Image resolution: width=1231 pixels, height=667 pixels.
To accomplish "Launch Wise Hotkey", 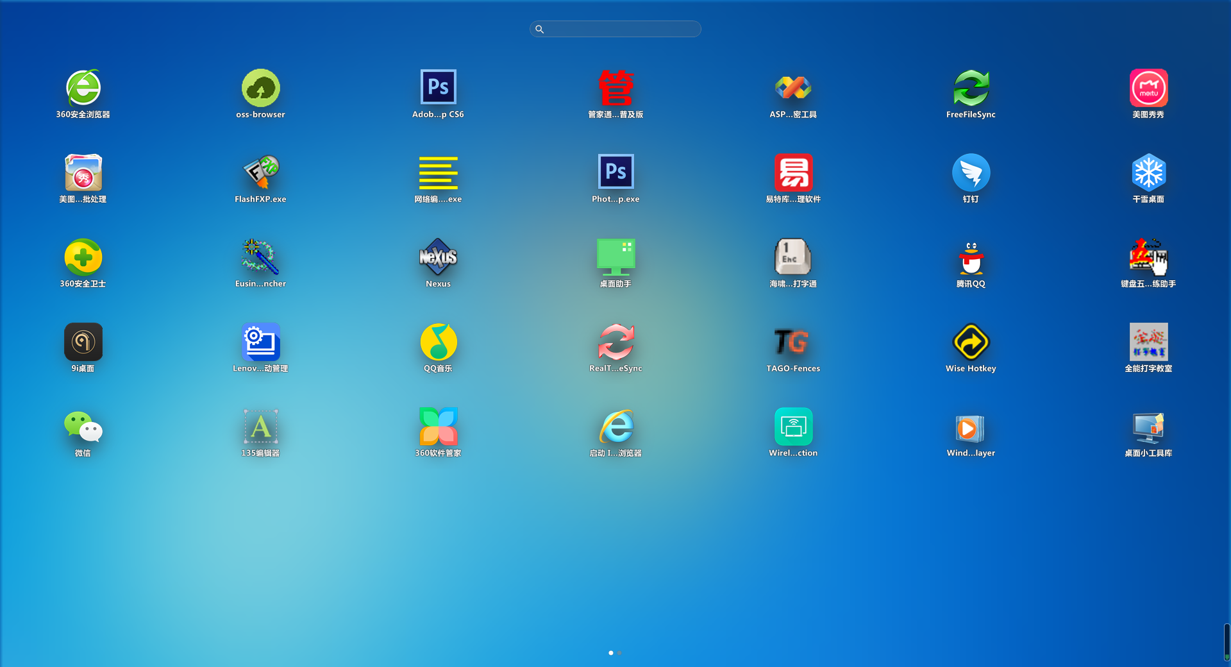I will (x=971, y=342).
